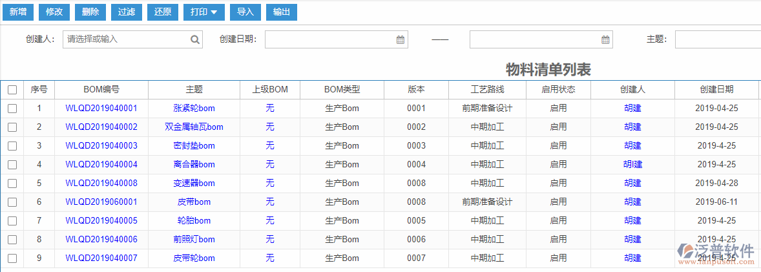The image size is (761, 272).
Task: Click the 过滤 toolbar button
Action: point(127,12)
